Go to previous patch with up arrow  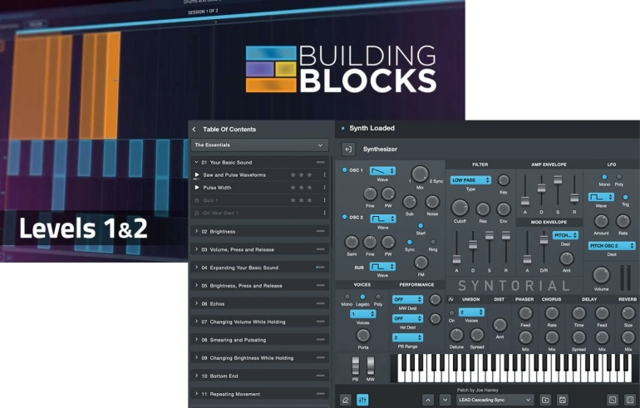click(x=428, y=400)
